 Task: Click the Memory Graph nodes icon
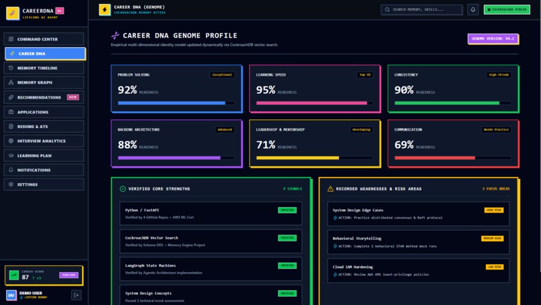tap(11, 82)
